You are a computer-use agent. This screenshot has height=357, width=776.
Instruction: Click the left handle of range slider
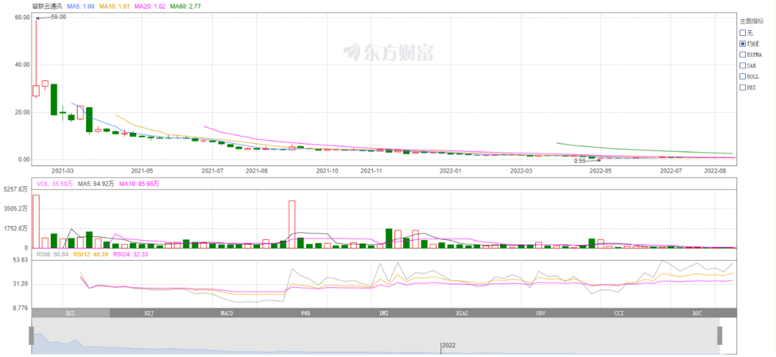coord(32,335)
